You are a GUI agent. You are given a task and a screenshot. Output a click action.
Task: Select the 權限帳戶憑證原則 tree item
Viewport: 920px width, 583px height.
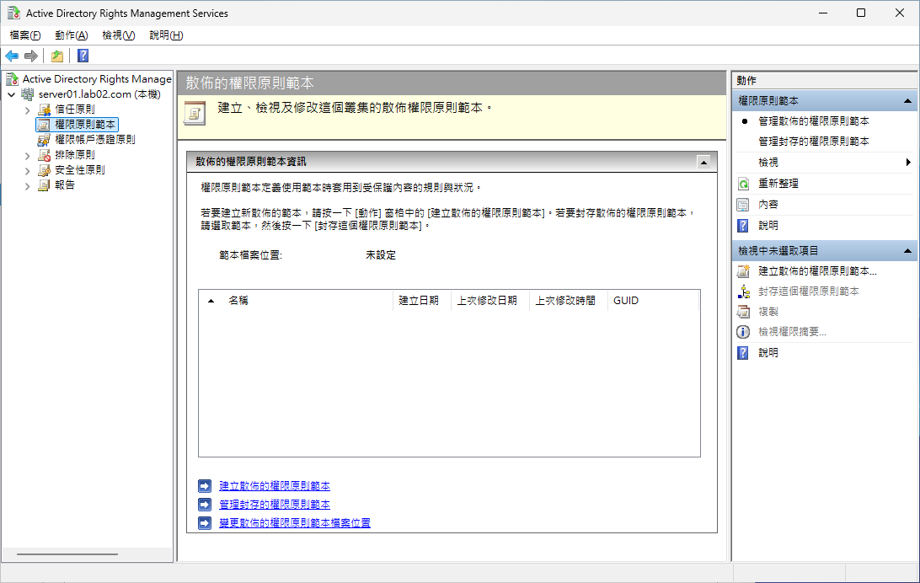click(x=95, y=140)
